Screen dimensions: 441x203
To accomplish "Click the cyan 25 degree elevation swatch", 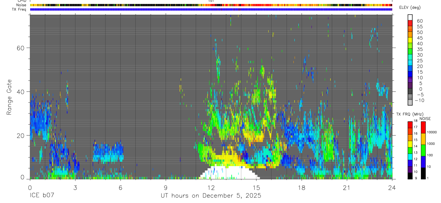I will click(410, 63).
